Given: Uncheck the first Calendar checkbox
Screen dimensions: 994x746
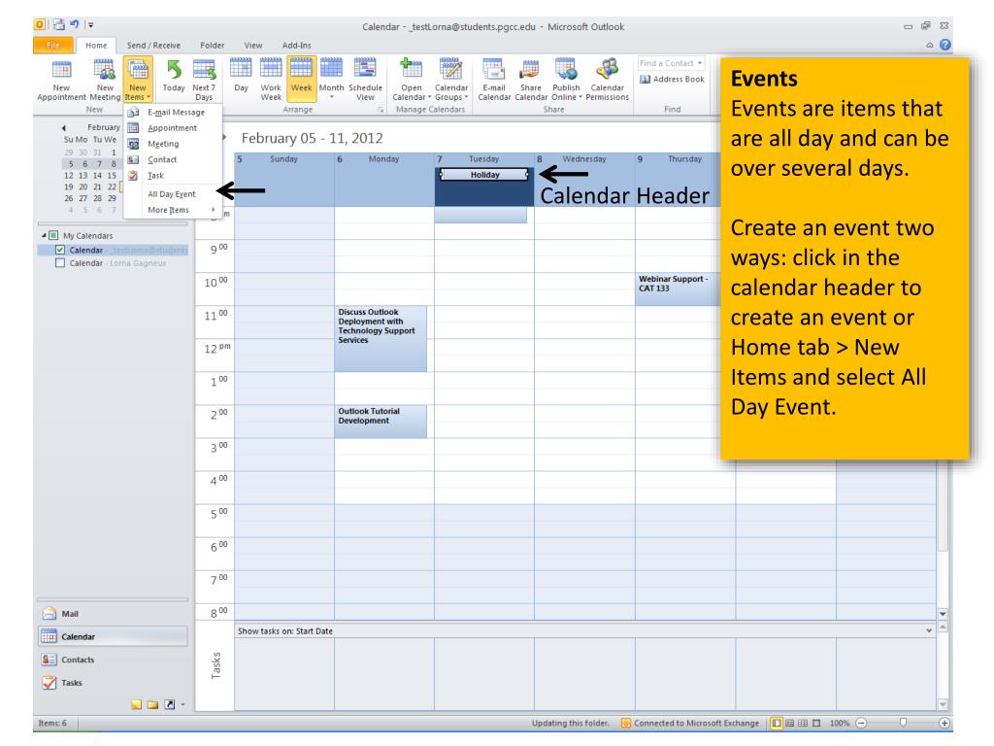Looking at the screenshot, I should pyautogui.click(x=60, y=250).
